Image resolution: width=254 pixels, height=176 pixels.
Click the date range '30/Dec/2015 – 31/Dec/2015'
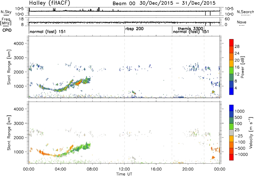pos(177,3)
